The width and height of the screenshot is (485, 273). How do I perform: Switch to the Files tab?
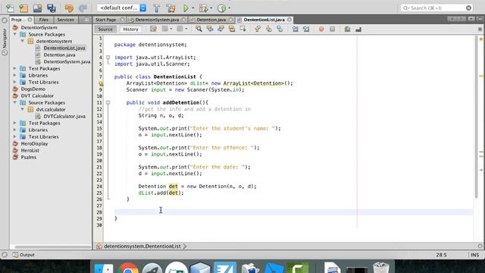point(44,20)
